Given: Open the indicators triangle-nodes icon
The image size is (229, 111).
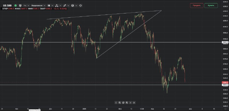Looking at the screenshot, I should coord(57,5).
